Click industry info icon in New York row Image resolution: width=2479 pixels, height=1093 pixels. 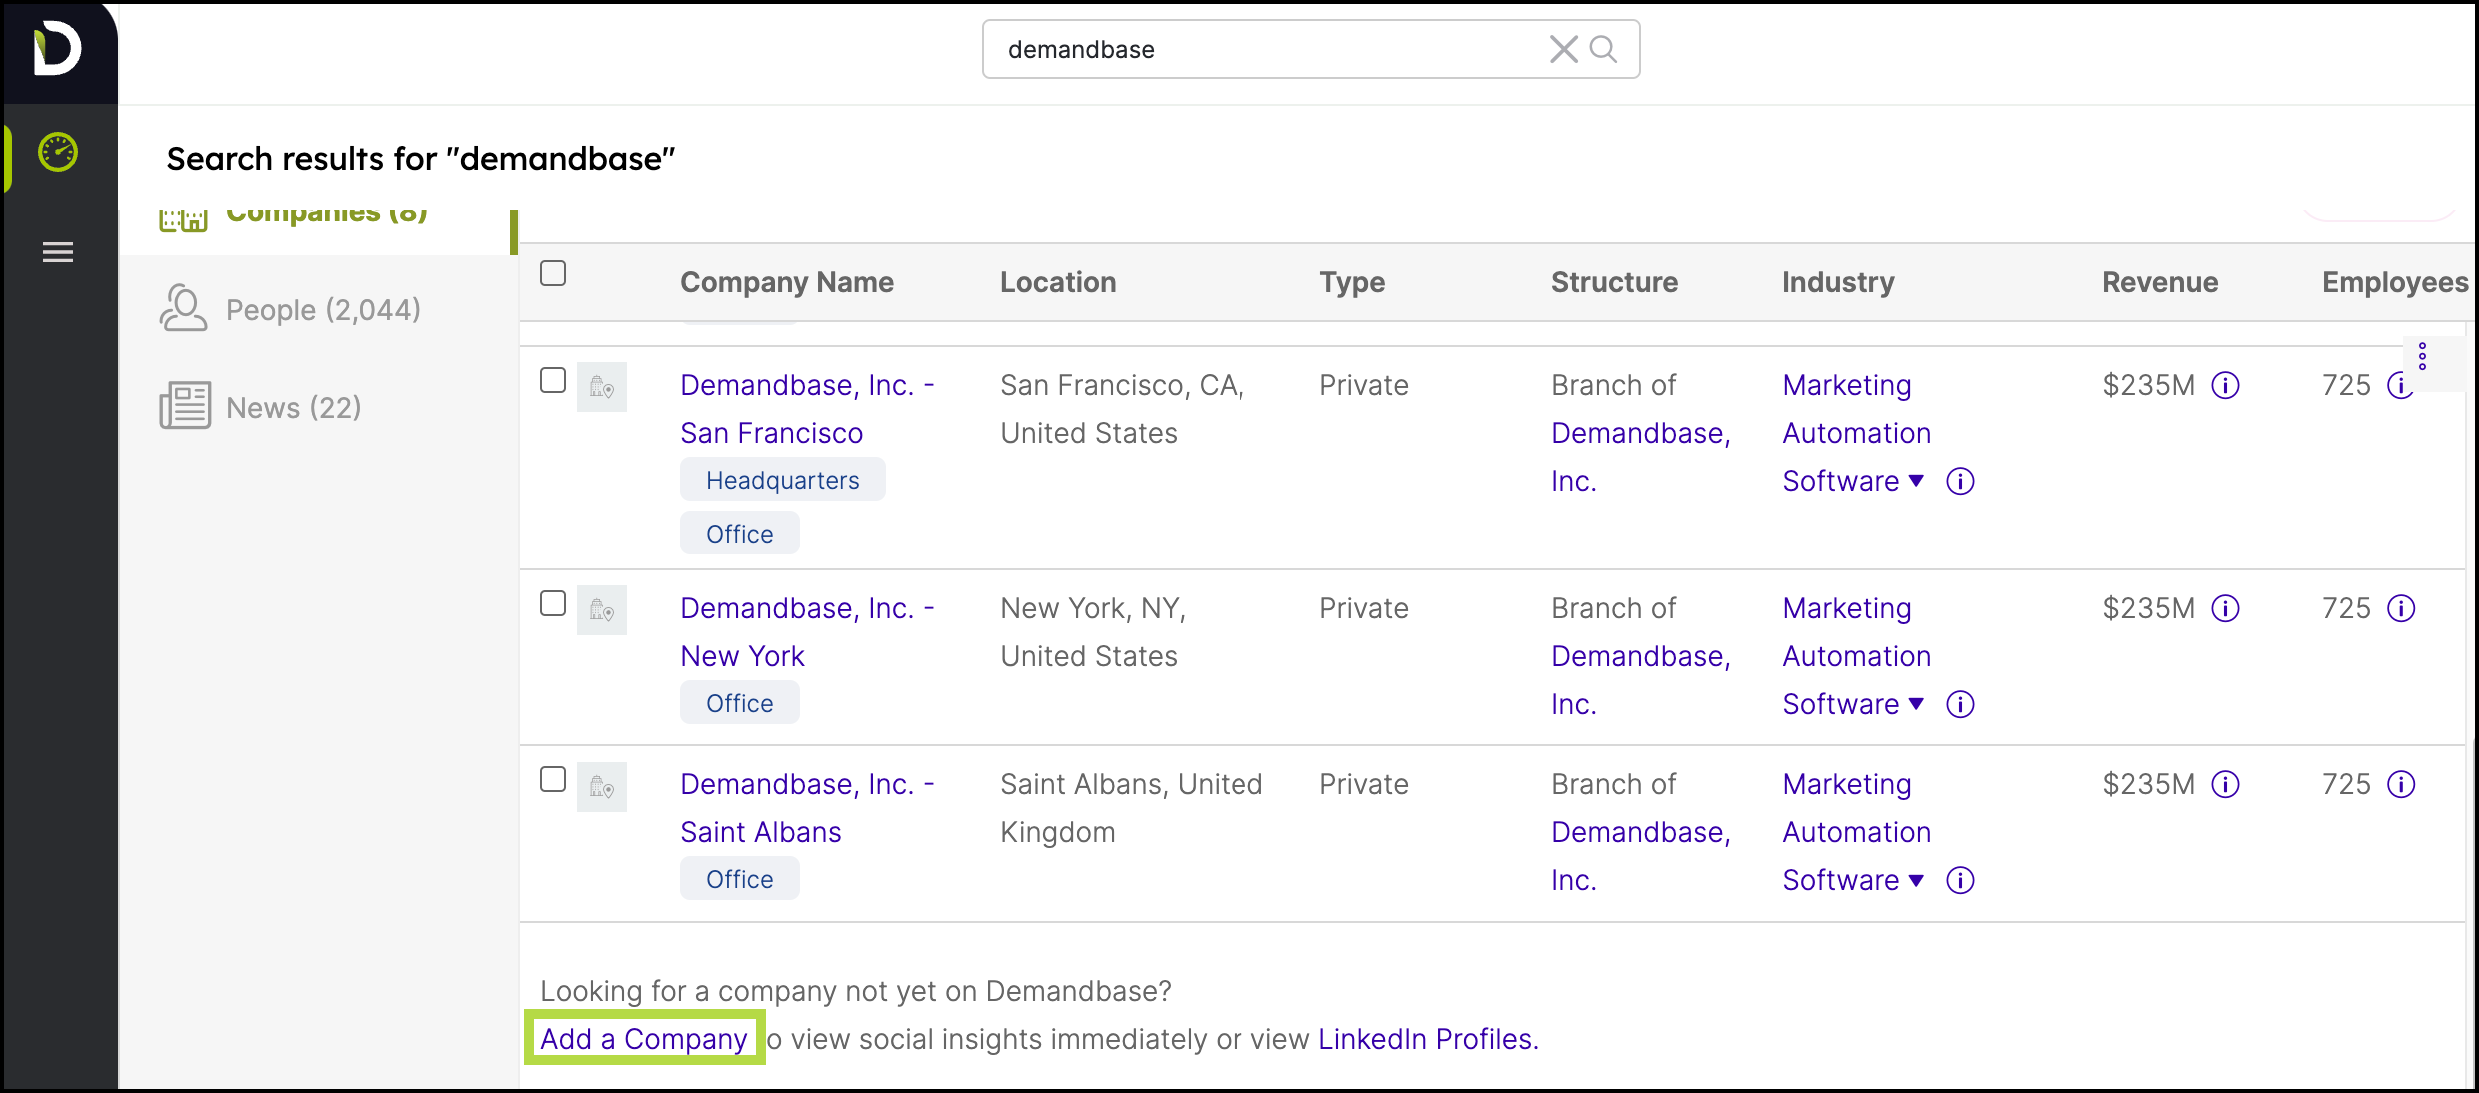tap(1960, 704)
